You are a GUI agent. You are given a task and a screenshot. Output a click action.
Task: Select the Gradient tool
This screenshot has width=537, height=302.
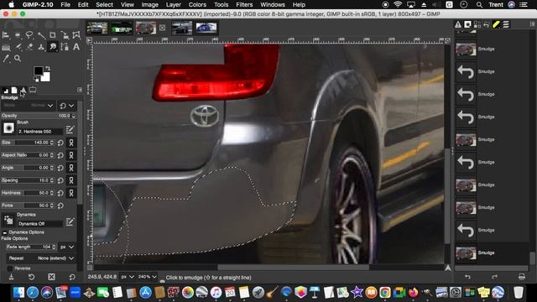coord(6,47)
